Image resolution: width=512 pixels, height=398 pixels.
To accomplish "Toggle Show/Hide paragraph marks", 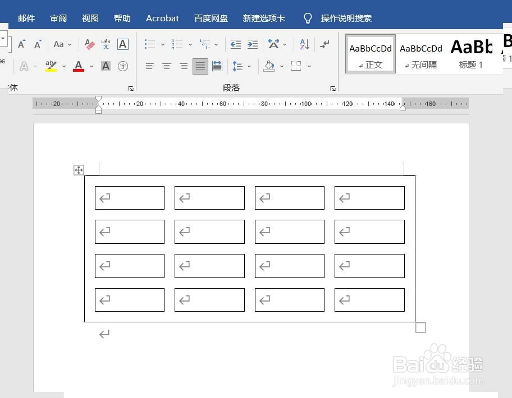I will 324,44.
